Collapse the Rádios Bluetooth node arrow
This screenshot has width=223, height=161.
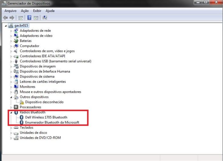[x=11, y=113]
